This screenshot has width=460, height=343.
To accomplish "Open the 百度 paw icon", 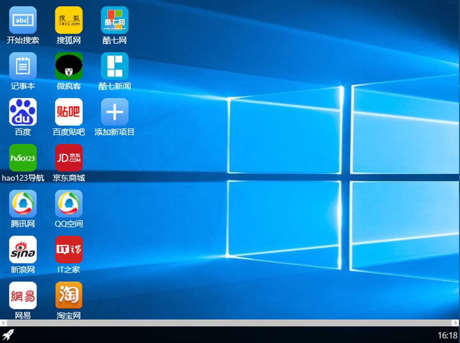I will click(x=23, y=112).
